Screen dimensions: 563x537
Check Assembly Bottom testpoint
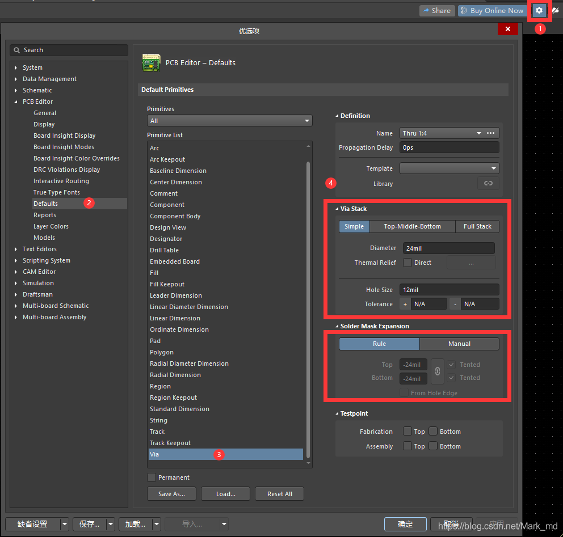click(x=433, y=446)
